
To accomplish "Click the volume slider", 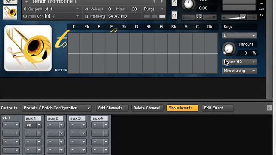I will tap(239, 17).
